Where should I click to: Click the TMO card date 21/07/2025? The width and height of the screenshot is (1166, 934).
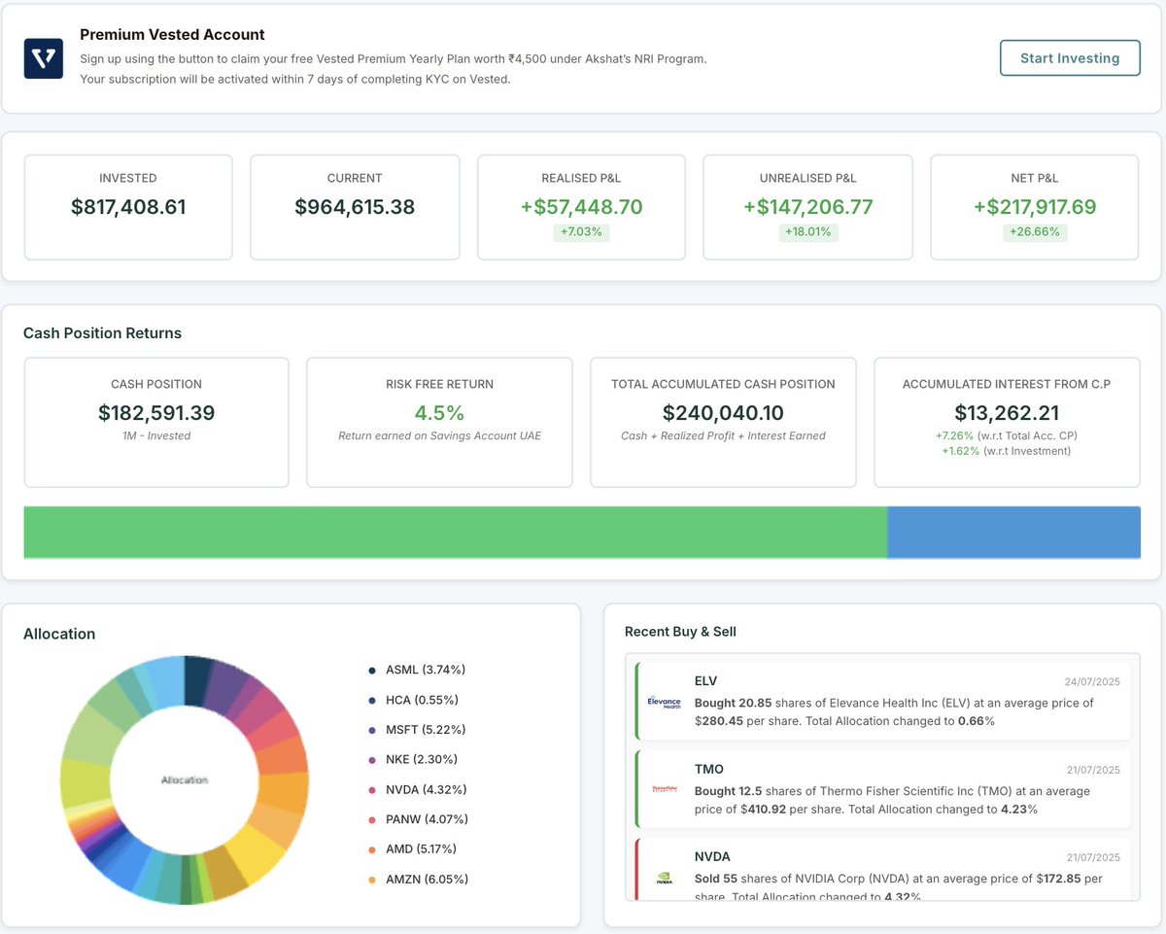[1091, 771]
